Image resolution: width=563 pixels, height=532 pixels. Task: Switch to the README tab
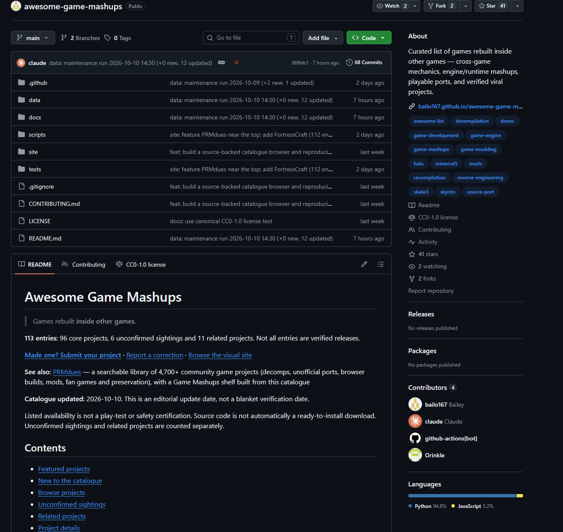tap(35, 265)
